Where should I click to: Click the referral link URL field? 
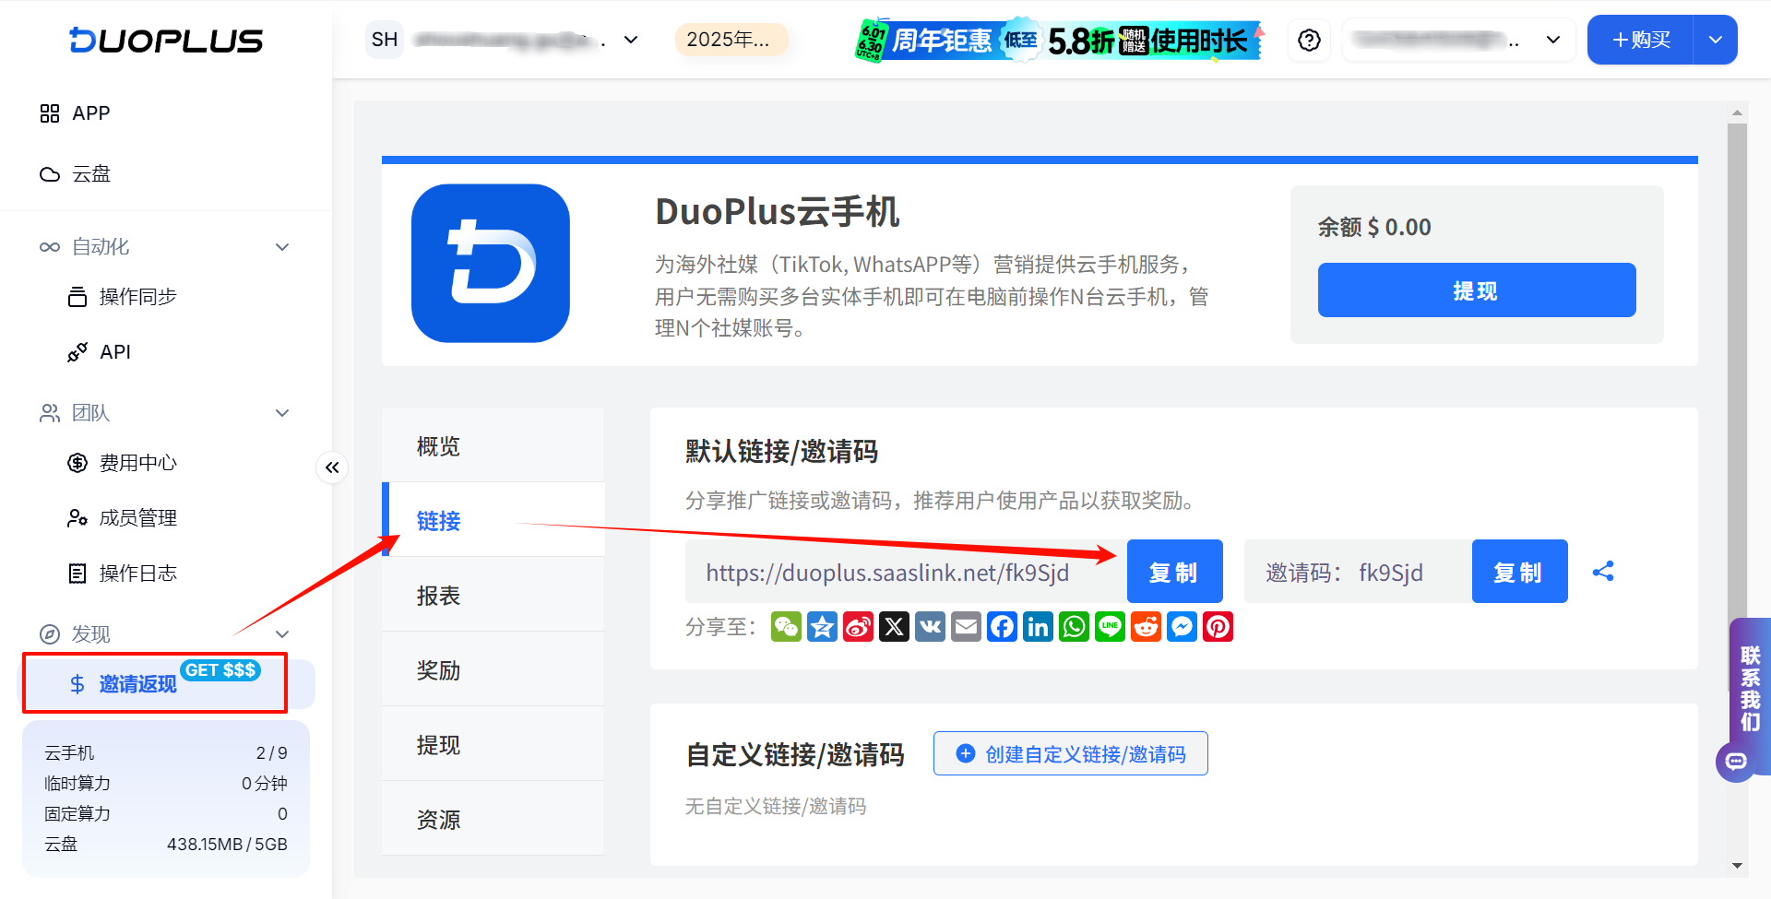tap(906, 572)
